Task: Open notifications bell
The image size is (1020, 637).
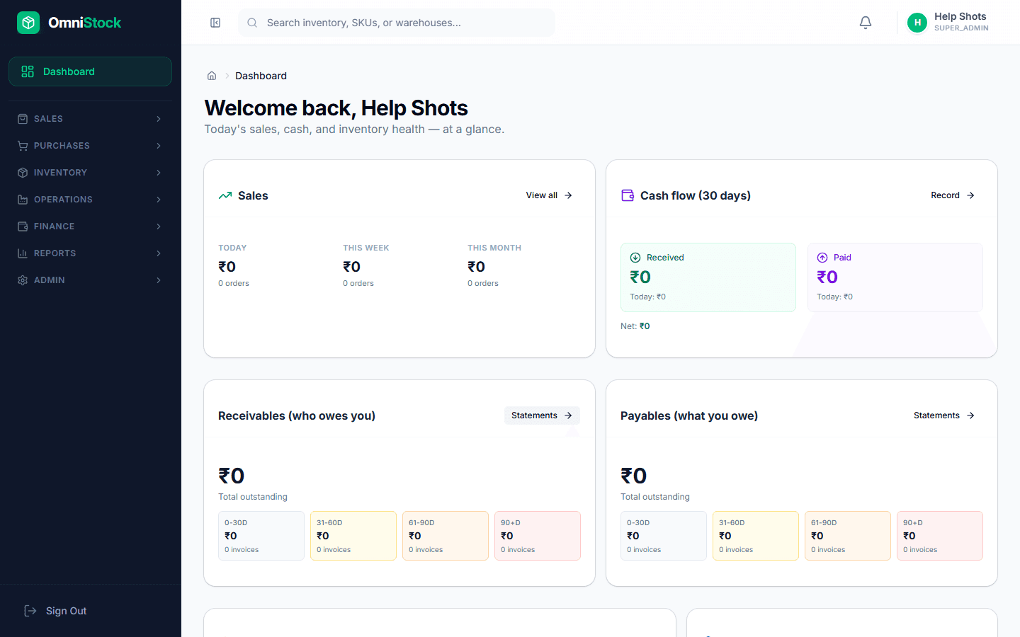Action: (x=866, y=23)
